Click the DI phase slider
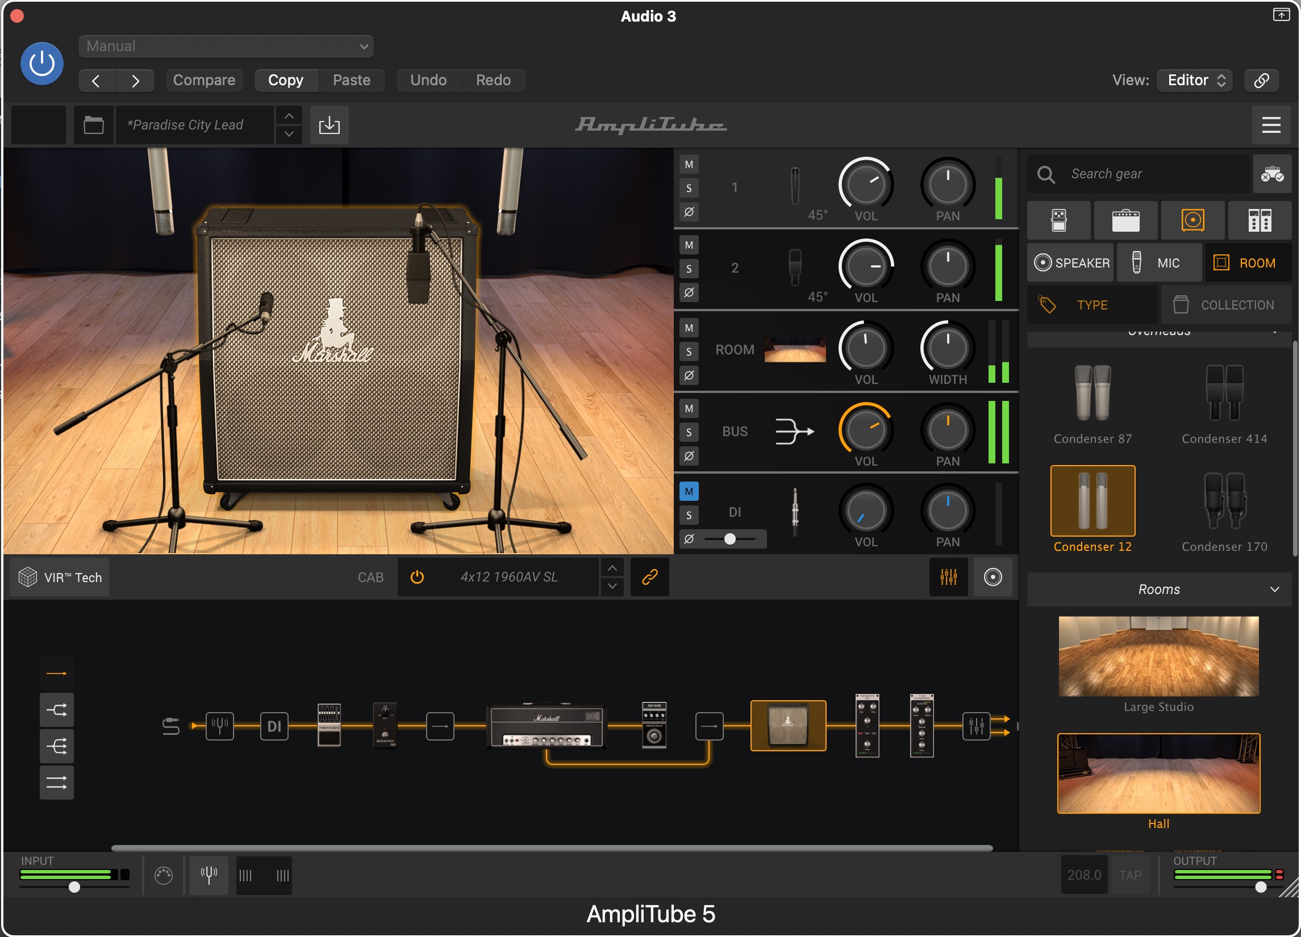 (x=730, y=539)
